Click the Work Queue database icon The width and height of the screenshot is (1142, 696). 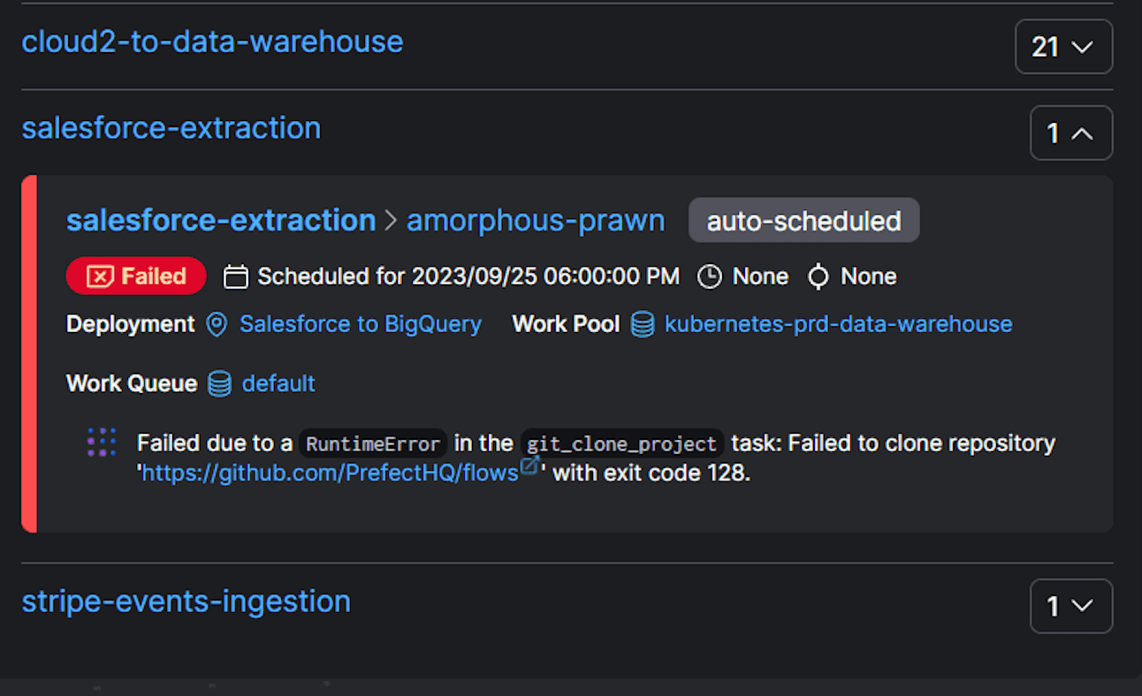219,384
